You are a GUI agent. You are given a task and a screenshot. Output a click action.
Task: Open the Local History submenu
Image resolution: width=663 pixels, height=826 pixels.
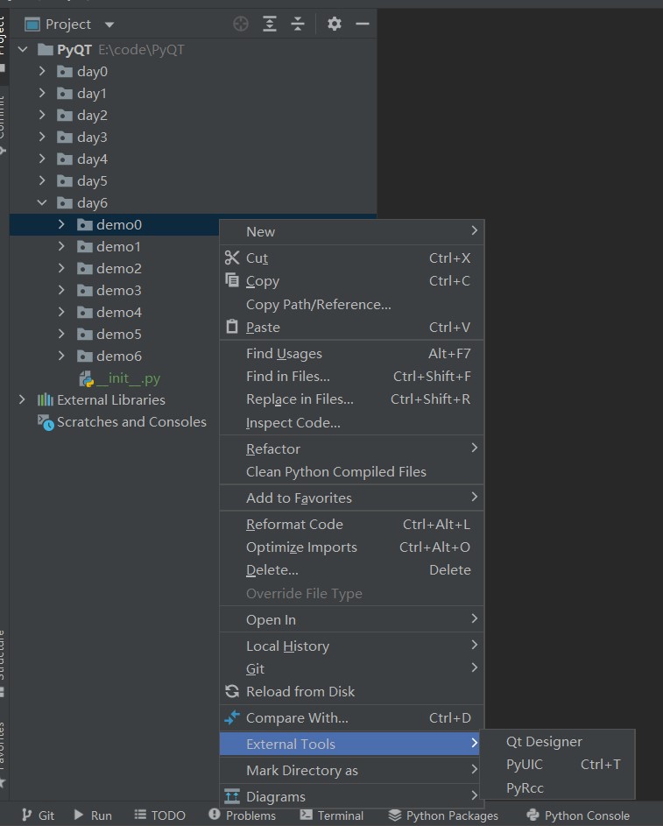pyautogui.click(x=352, y=646)
